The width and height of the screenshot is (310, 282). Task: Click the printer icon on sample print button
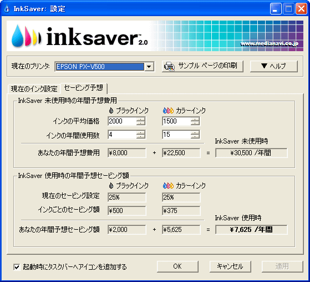[x=169, y=66]
